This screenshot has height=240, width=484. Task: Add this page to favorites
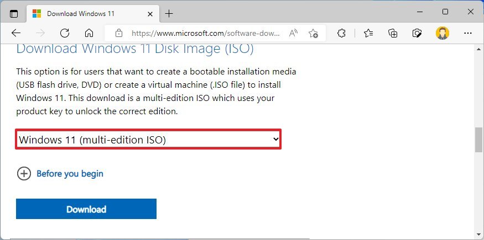[x=313, y=33]
